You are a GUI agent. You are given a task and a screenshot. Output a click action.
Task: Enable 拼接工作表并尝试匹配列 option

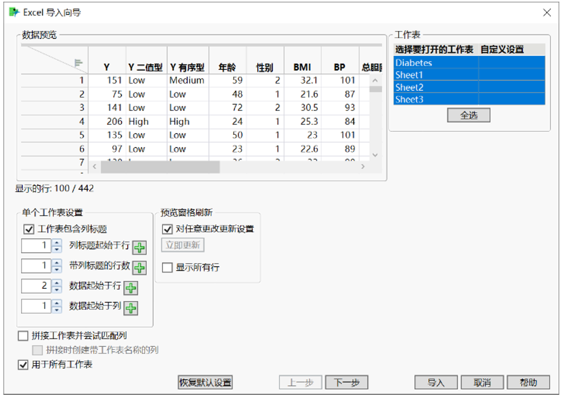click(23, 336)
